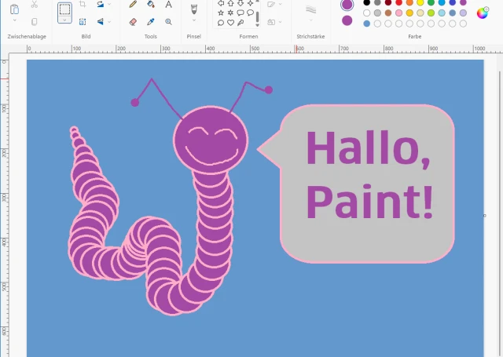
Task: Click the Rotate image icon
Action: [x=101, y=4]
